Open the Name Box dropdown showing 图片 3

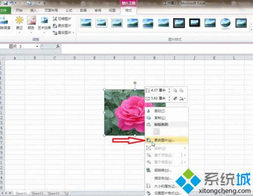pos(37,46)
